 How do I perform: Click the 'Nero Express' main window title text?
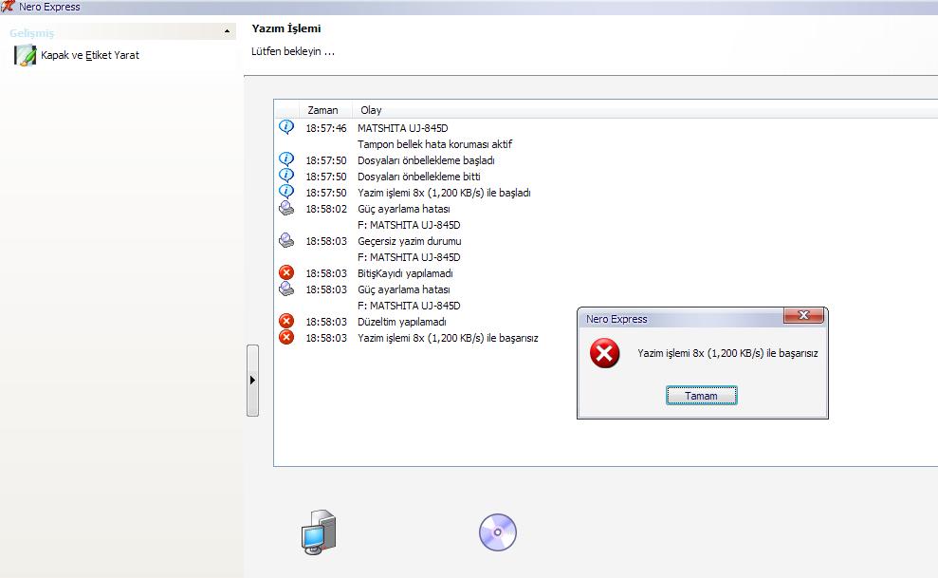[x=49, y=7]
